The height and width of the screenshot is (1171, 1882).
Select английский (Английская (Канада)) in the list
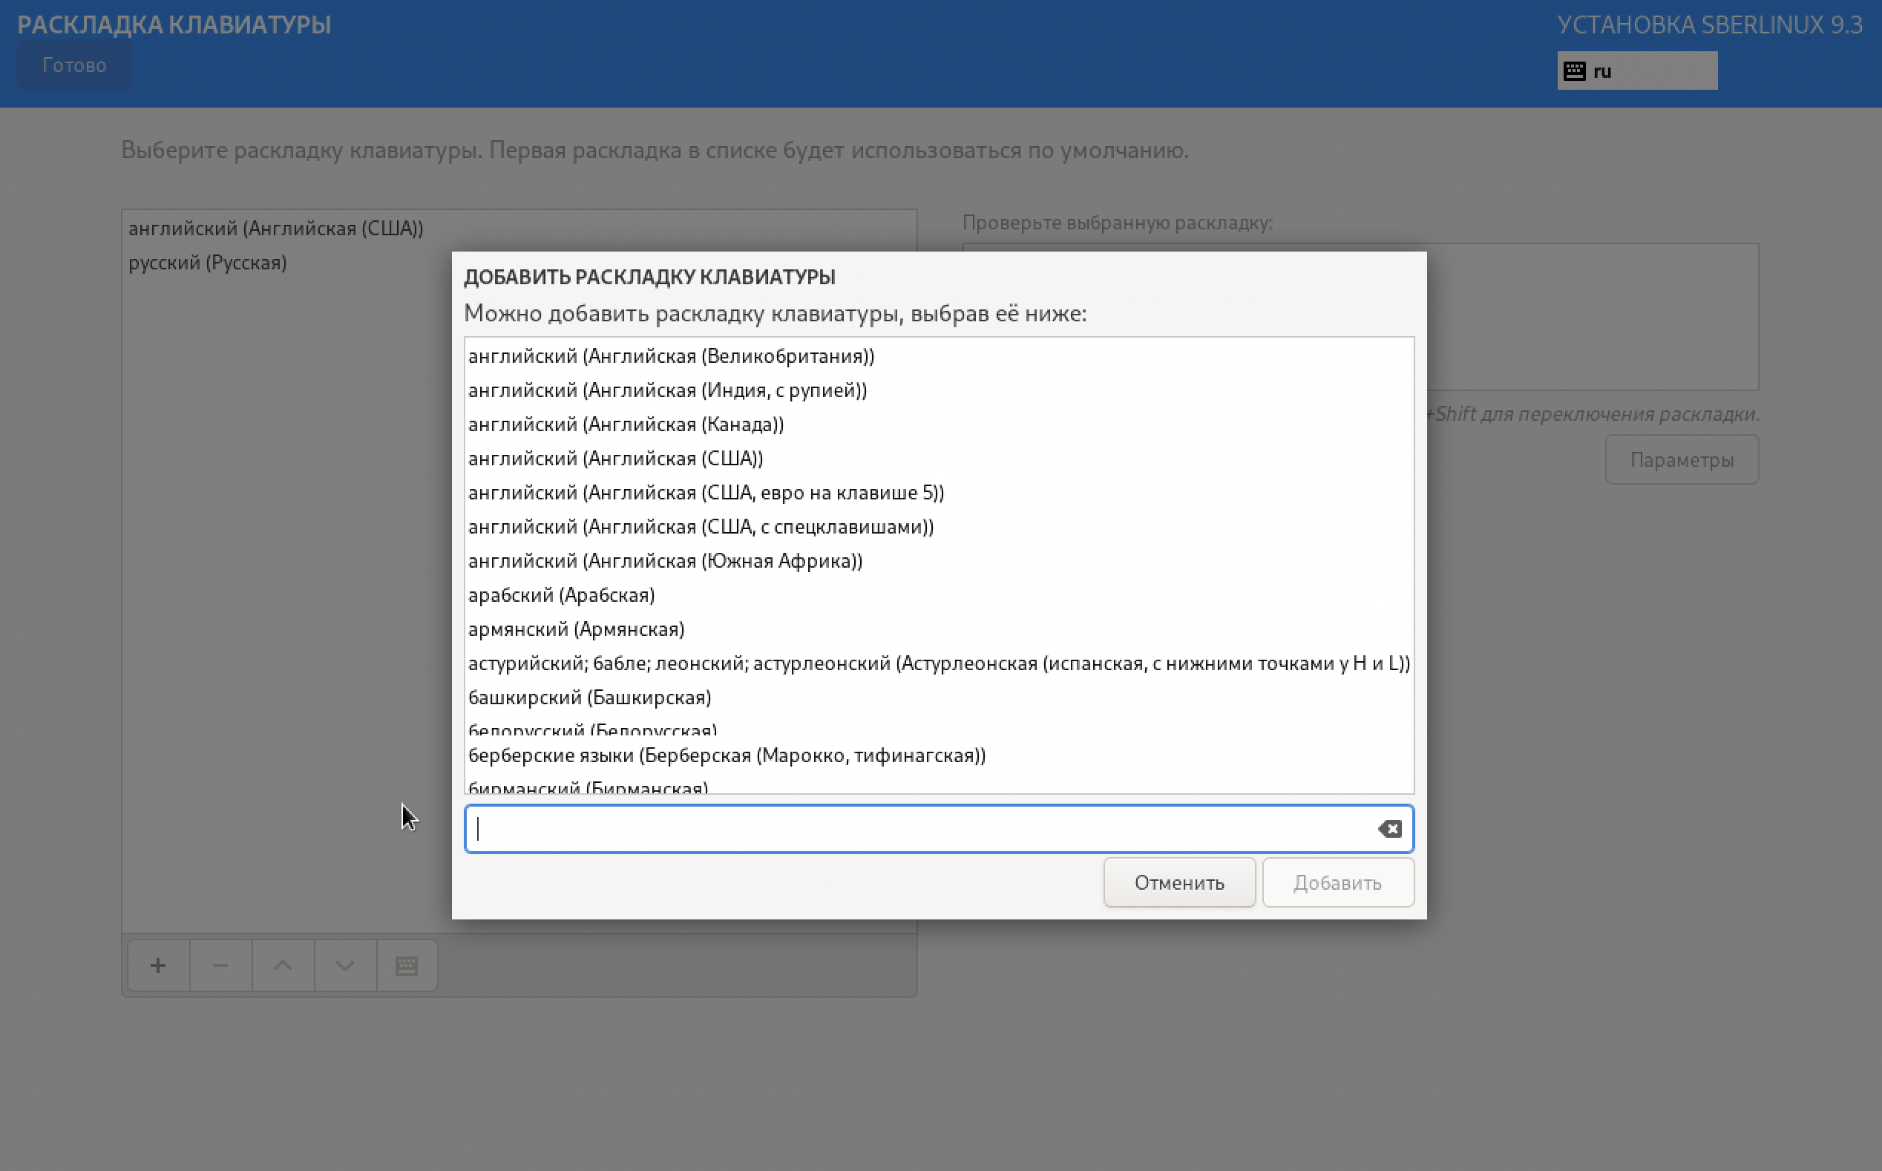coord(626,424)
